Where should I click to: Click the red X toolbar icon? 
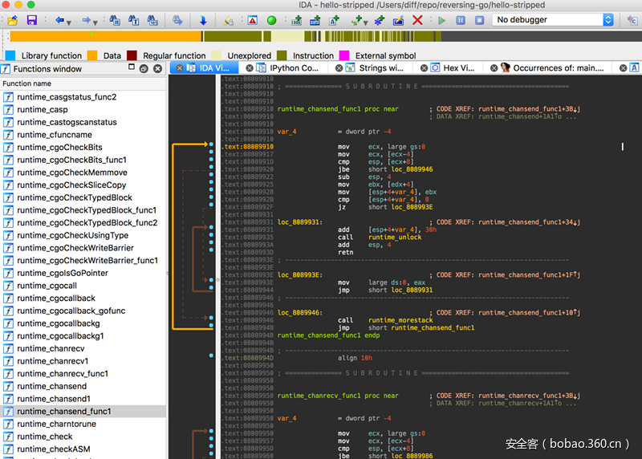click(x=417, y=20)
